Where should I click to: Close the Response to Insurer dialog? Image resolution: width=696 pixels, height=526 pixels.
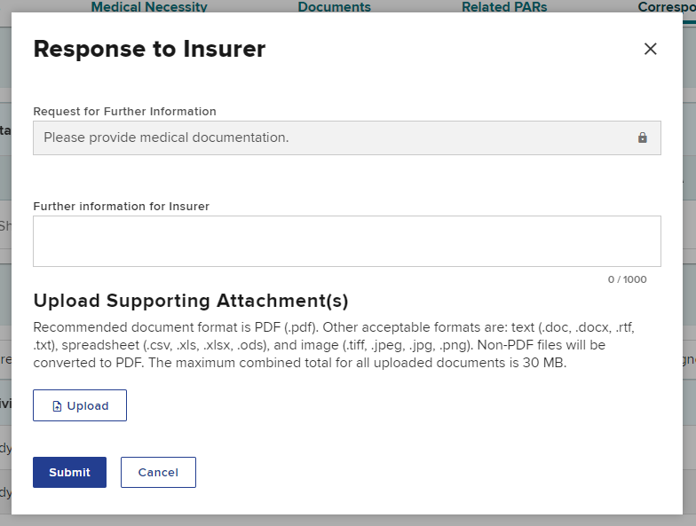[x=650, y=49]
